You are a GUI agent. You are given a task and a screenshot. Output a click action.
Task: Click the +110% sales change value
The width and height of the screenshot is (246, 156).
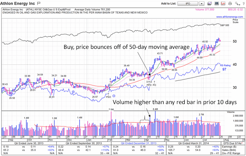pos(105,150)
